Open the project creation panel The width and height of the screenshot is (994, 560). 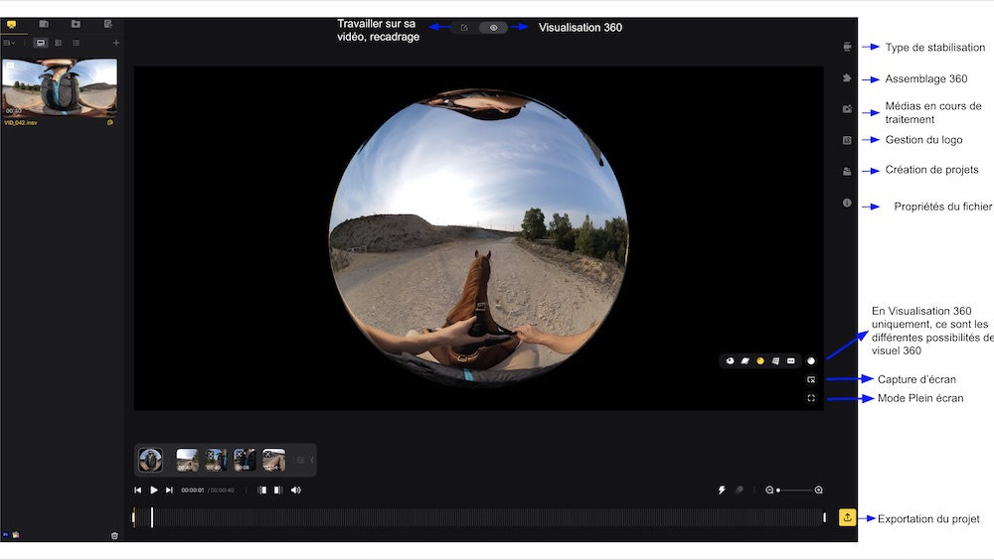847,171
